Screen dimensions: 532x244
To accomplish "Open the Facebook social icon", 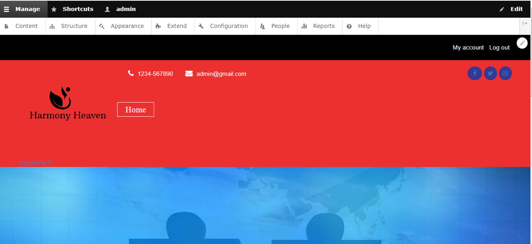I will click(x=475, y=73).
